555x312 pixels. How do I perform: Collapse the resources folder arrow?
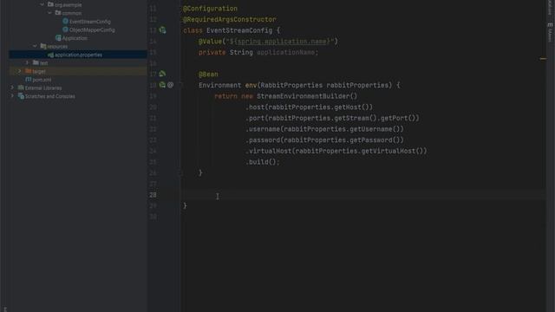[x=35, y=46]
